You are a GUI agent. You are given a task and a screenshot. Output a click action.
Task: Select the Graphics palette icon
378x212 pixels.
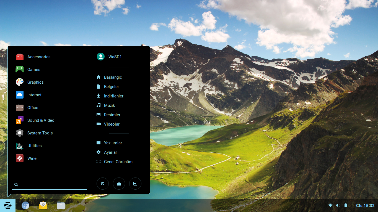click(x=20, y=82)
